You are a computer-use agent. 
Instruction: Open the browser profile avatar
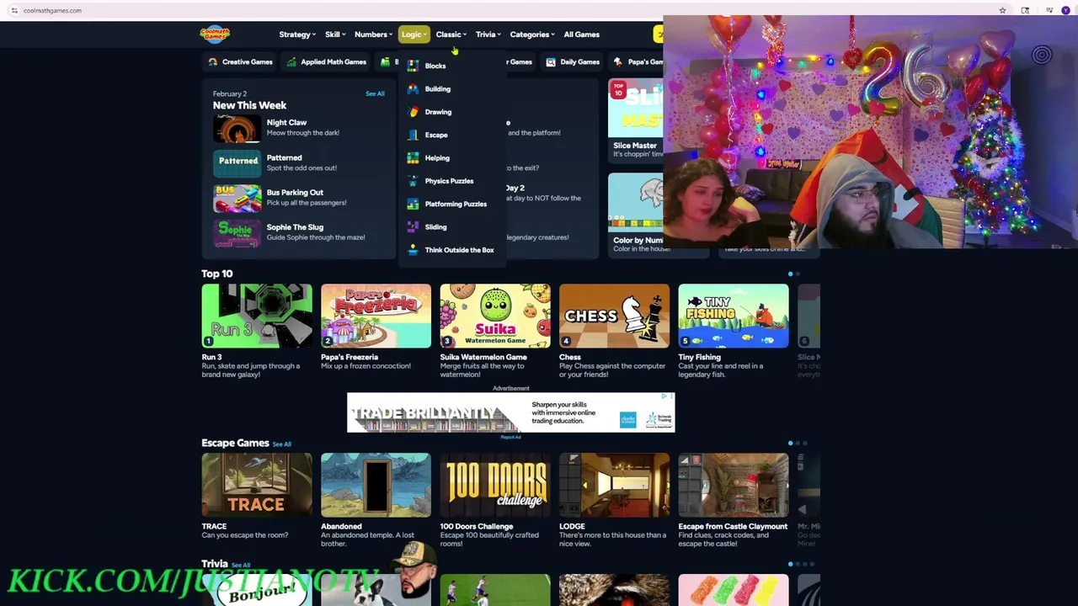(x=1065, y=10)
